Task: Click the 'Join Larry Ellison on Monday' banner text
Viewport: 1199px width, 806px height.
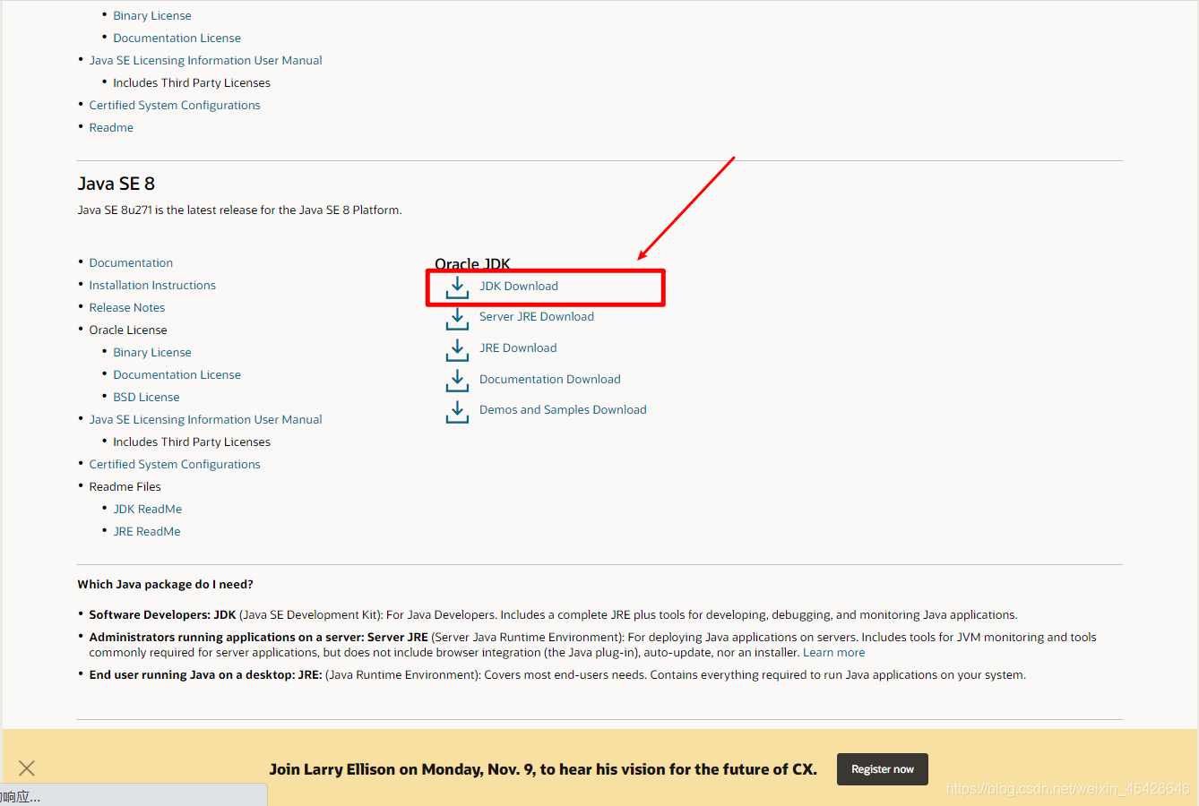Action: [x=543, y=769]
